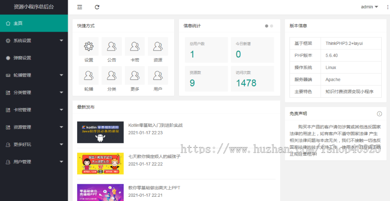Toggle the sidebar collapse icon

(x=80, y=7)
